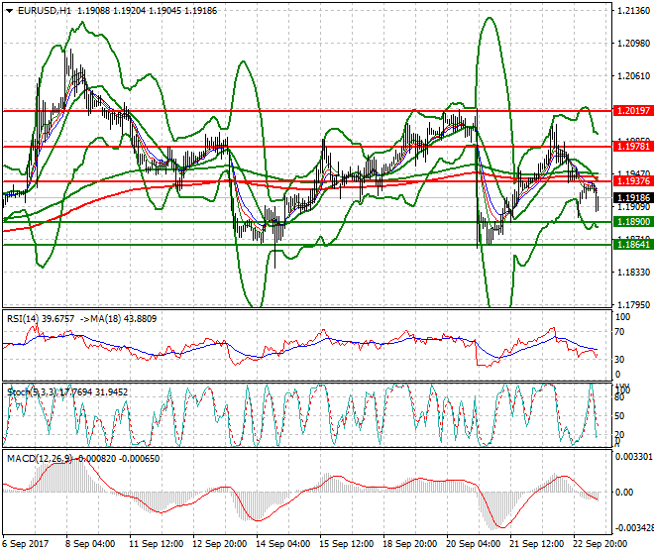The height and width of the screenshot is (555, 654).
Task: Select the red 1.19781 price label
Action: [632, 146]
